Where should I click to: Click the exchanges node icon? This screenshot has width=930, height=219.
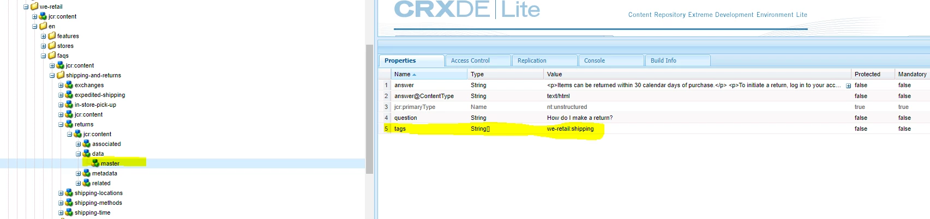point(69,85)
